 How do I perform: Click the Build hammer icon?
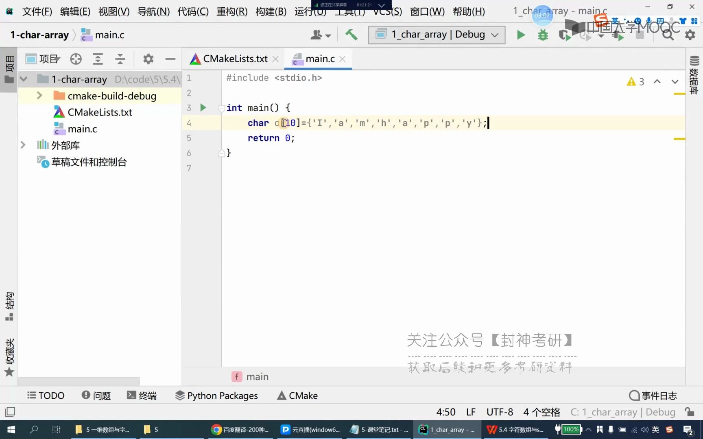[x=351, y=35]
